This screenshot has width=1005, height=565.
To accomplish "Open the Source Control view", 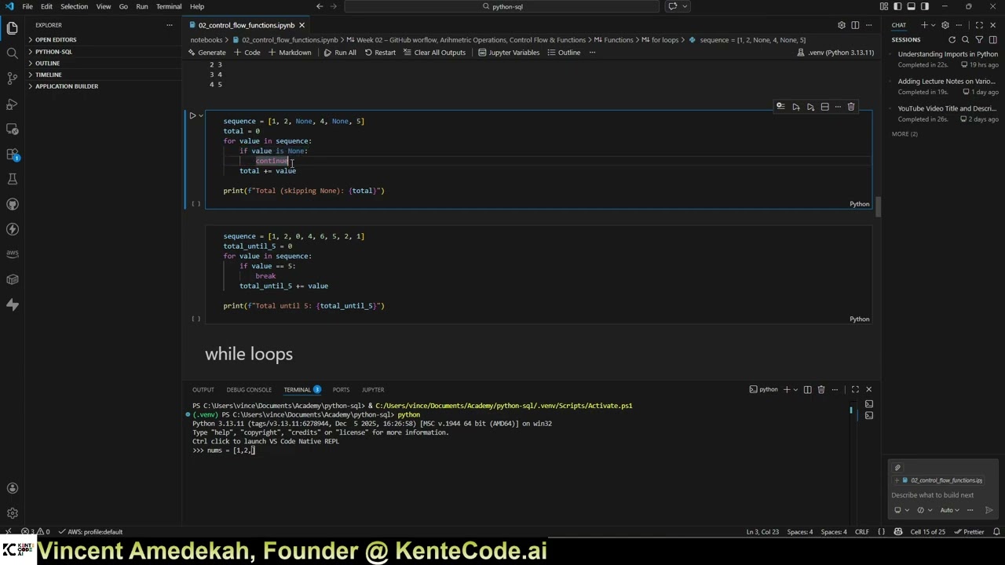I will click(x=12, y=78).
